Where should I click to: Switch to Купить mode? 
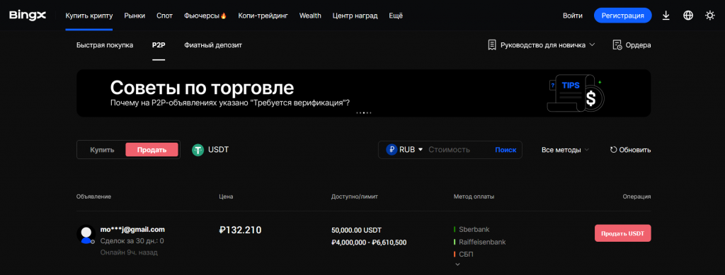[x=102, y=149]
